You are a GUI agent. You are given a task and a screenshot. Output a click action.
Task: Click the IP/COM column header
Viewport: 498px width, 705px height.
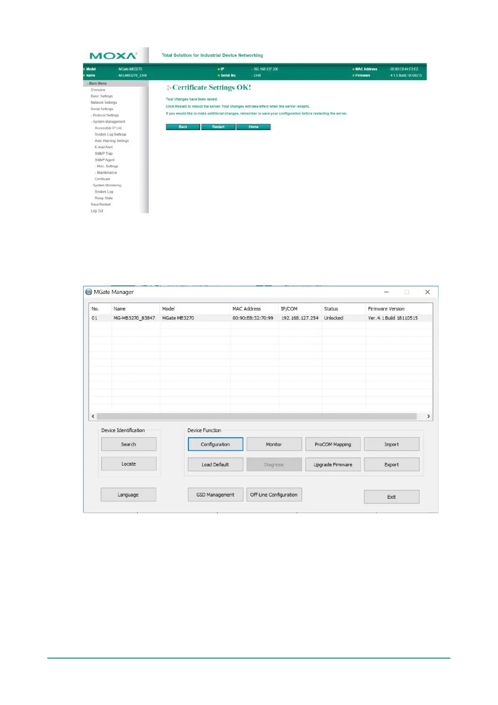300,309
